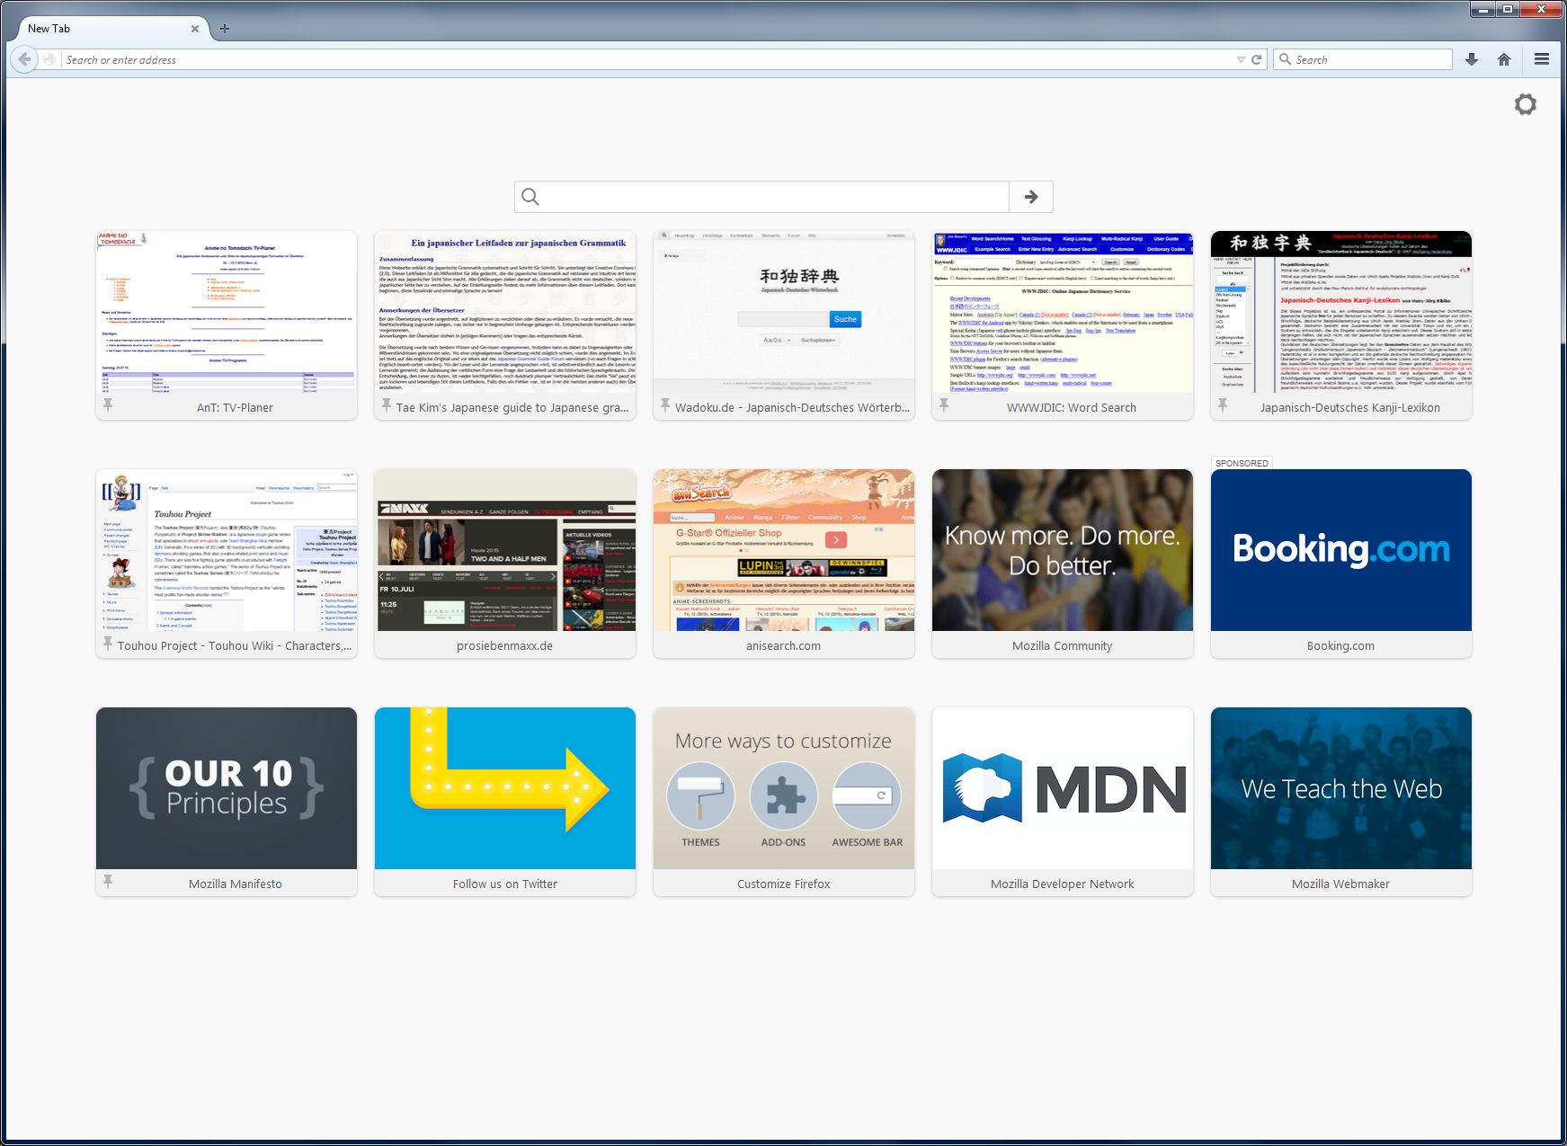Open the prosiebenmaxx.de thumbnail
Screen dimensions: 1567x1146
(x=505, y=550)
